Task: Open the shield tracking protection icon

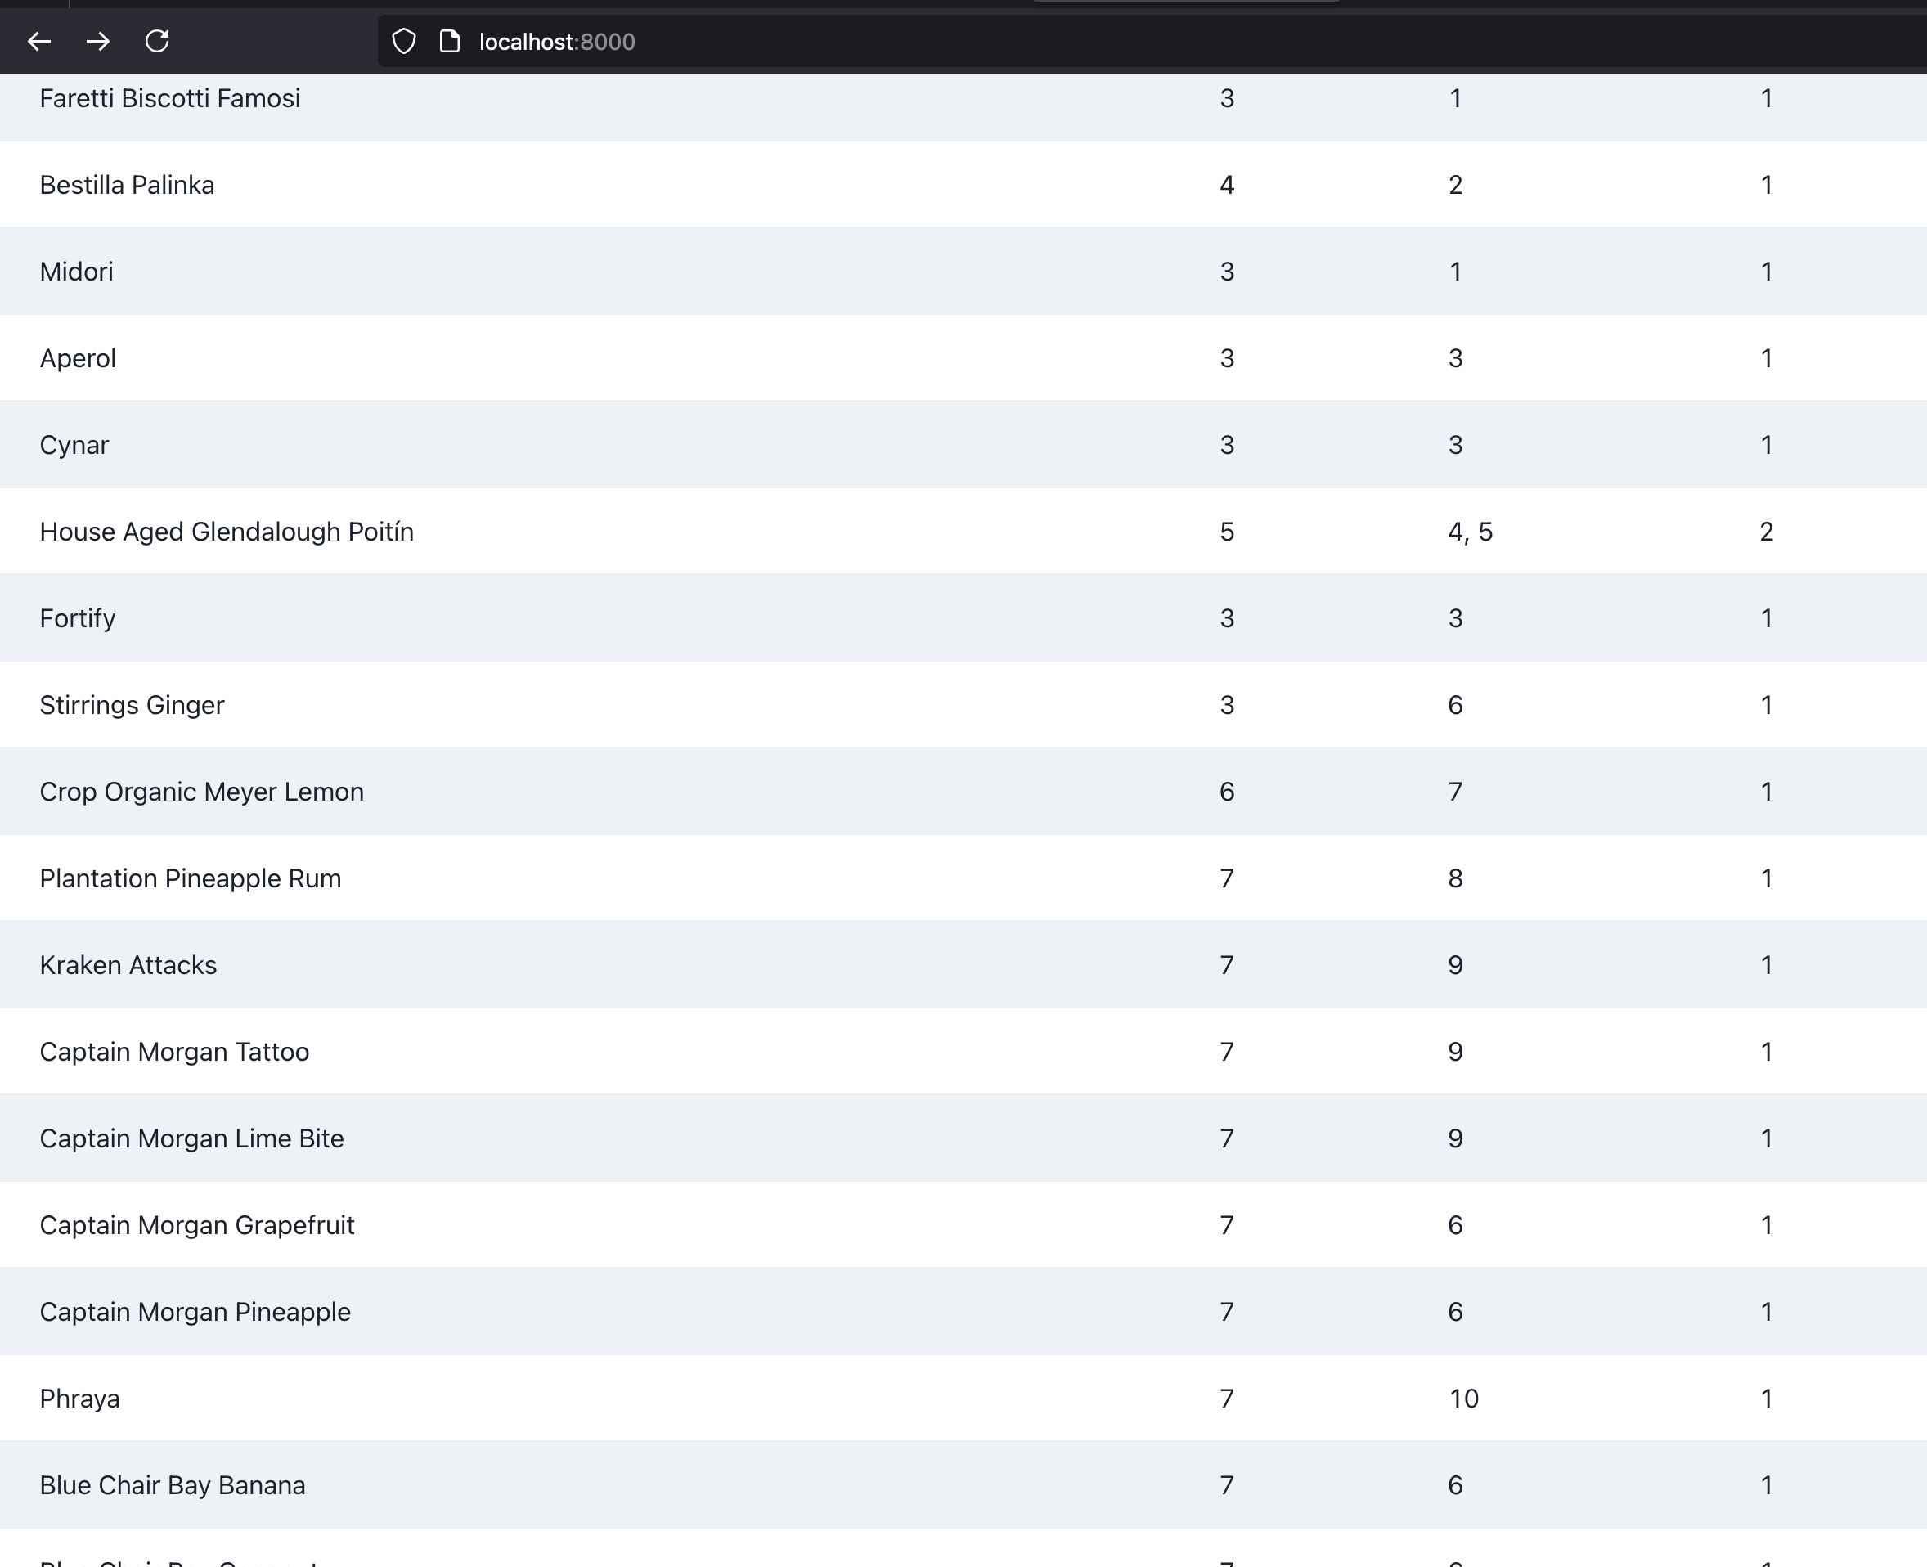Action: click(403, 42)
